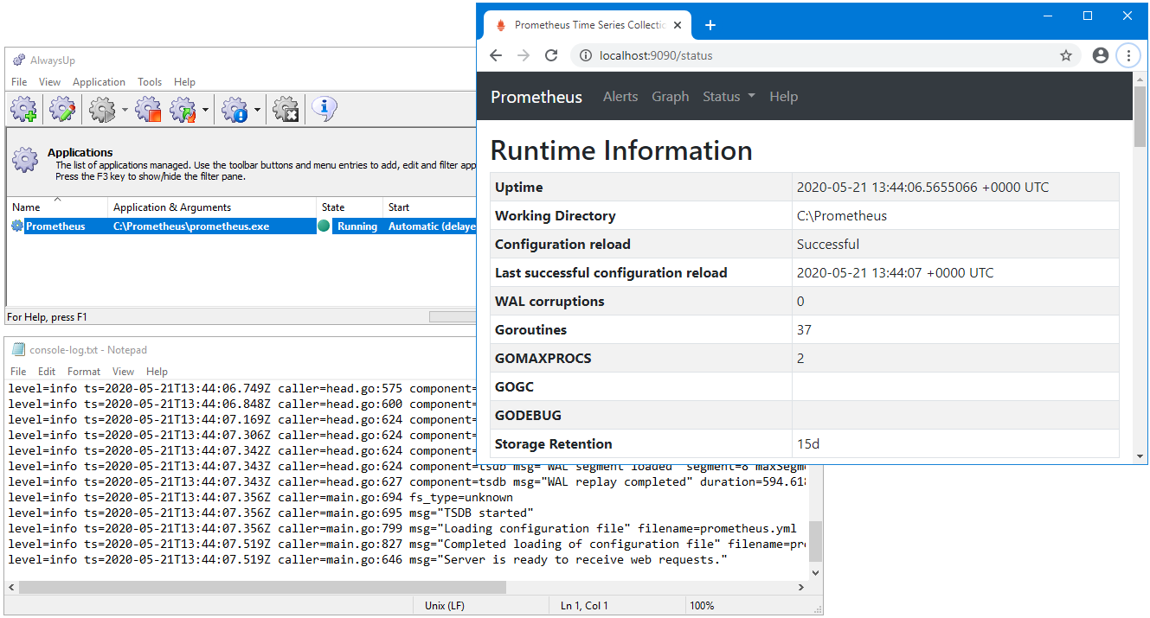Click the application report/alert gear icon
This screenshot has width=1150, height=618.
[x=235, y=110]
